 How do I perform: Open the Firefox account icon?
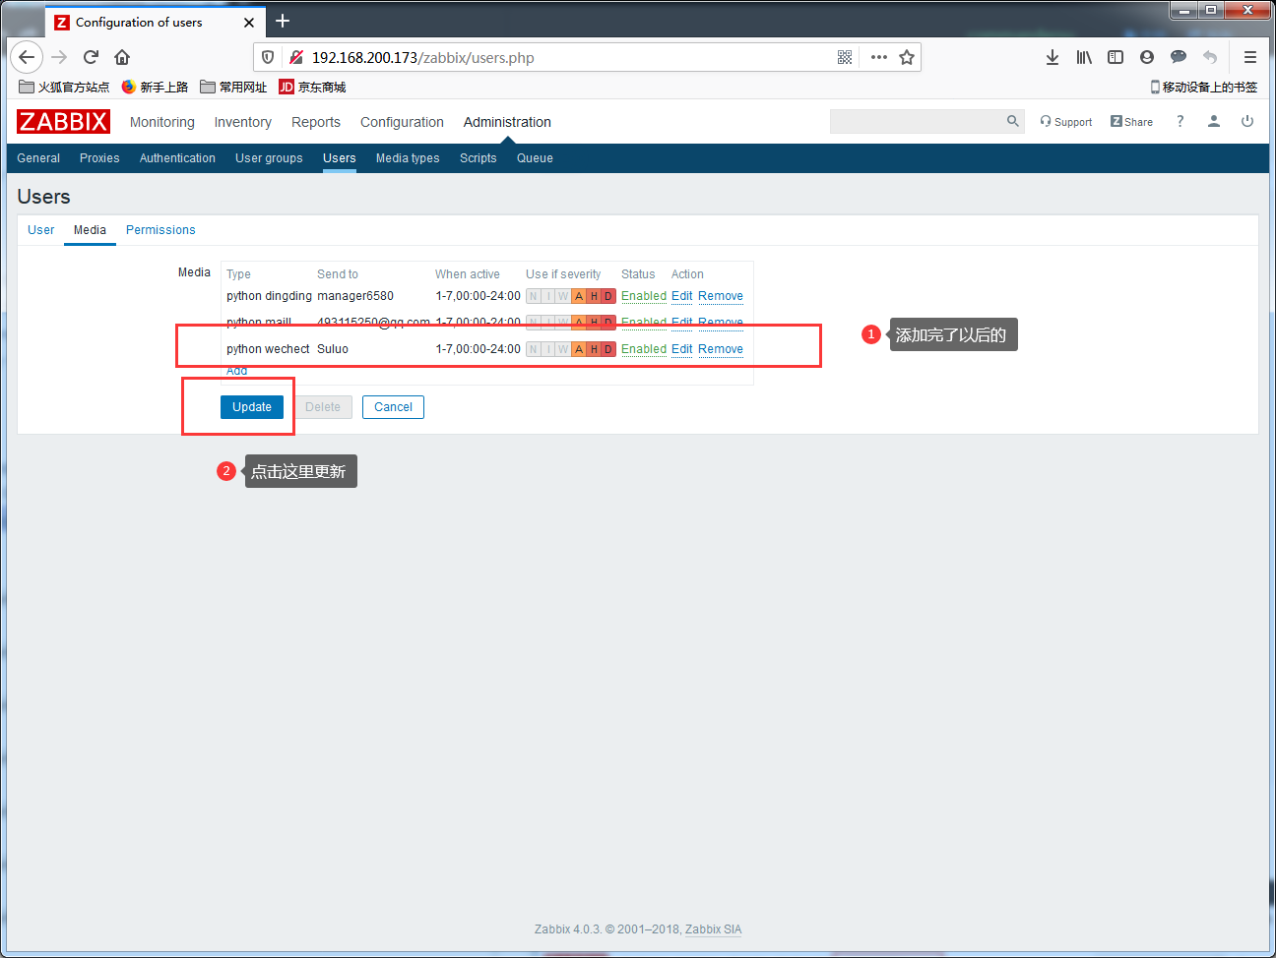click(1147, 57)
